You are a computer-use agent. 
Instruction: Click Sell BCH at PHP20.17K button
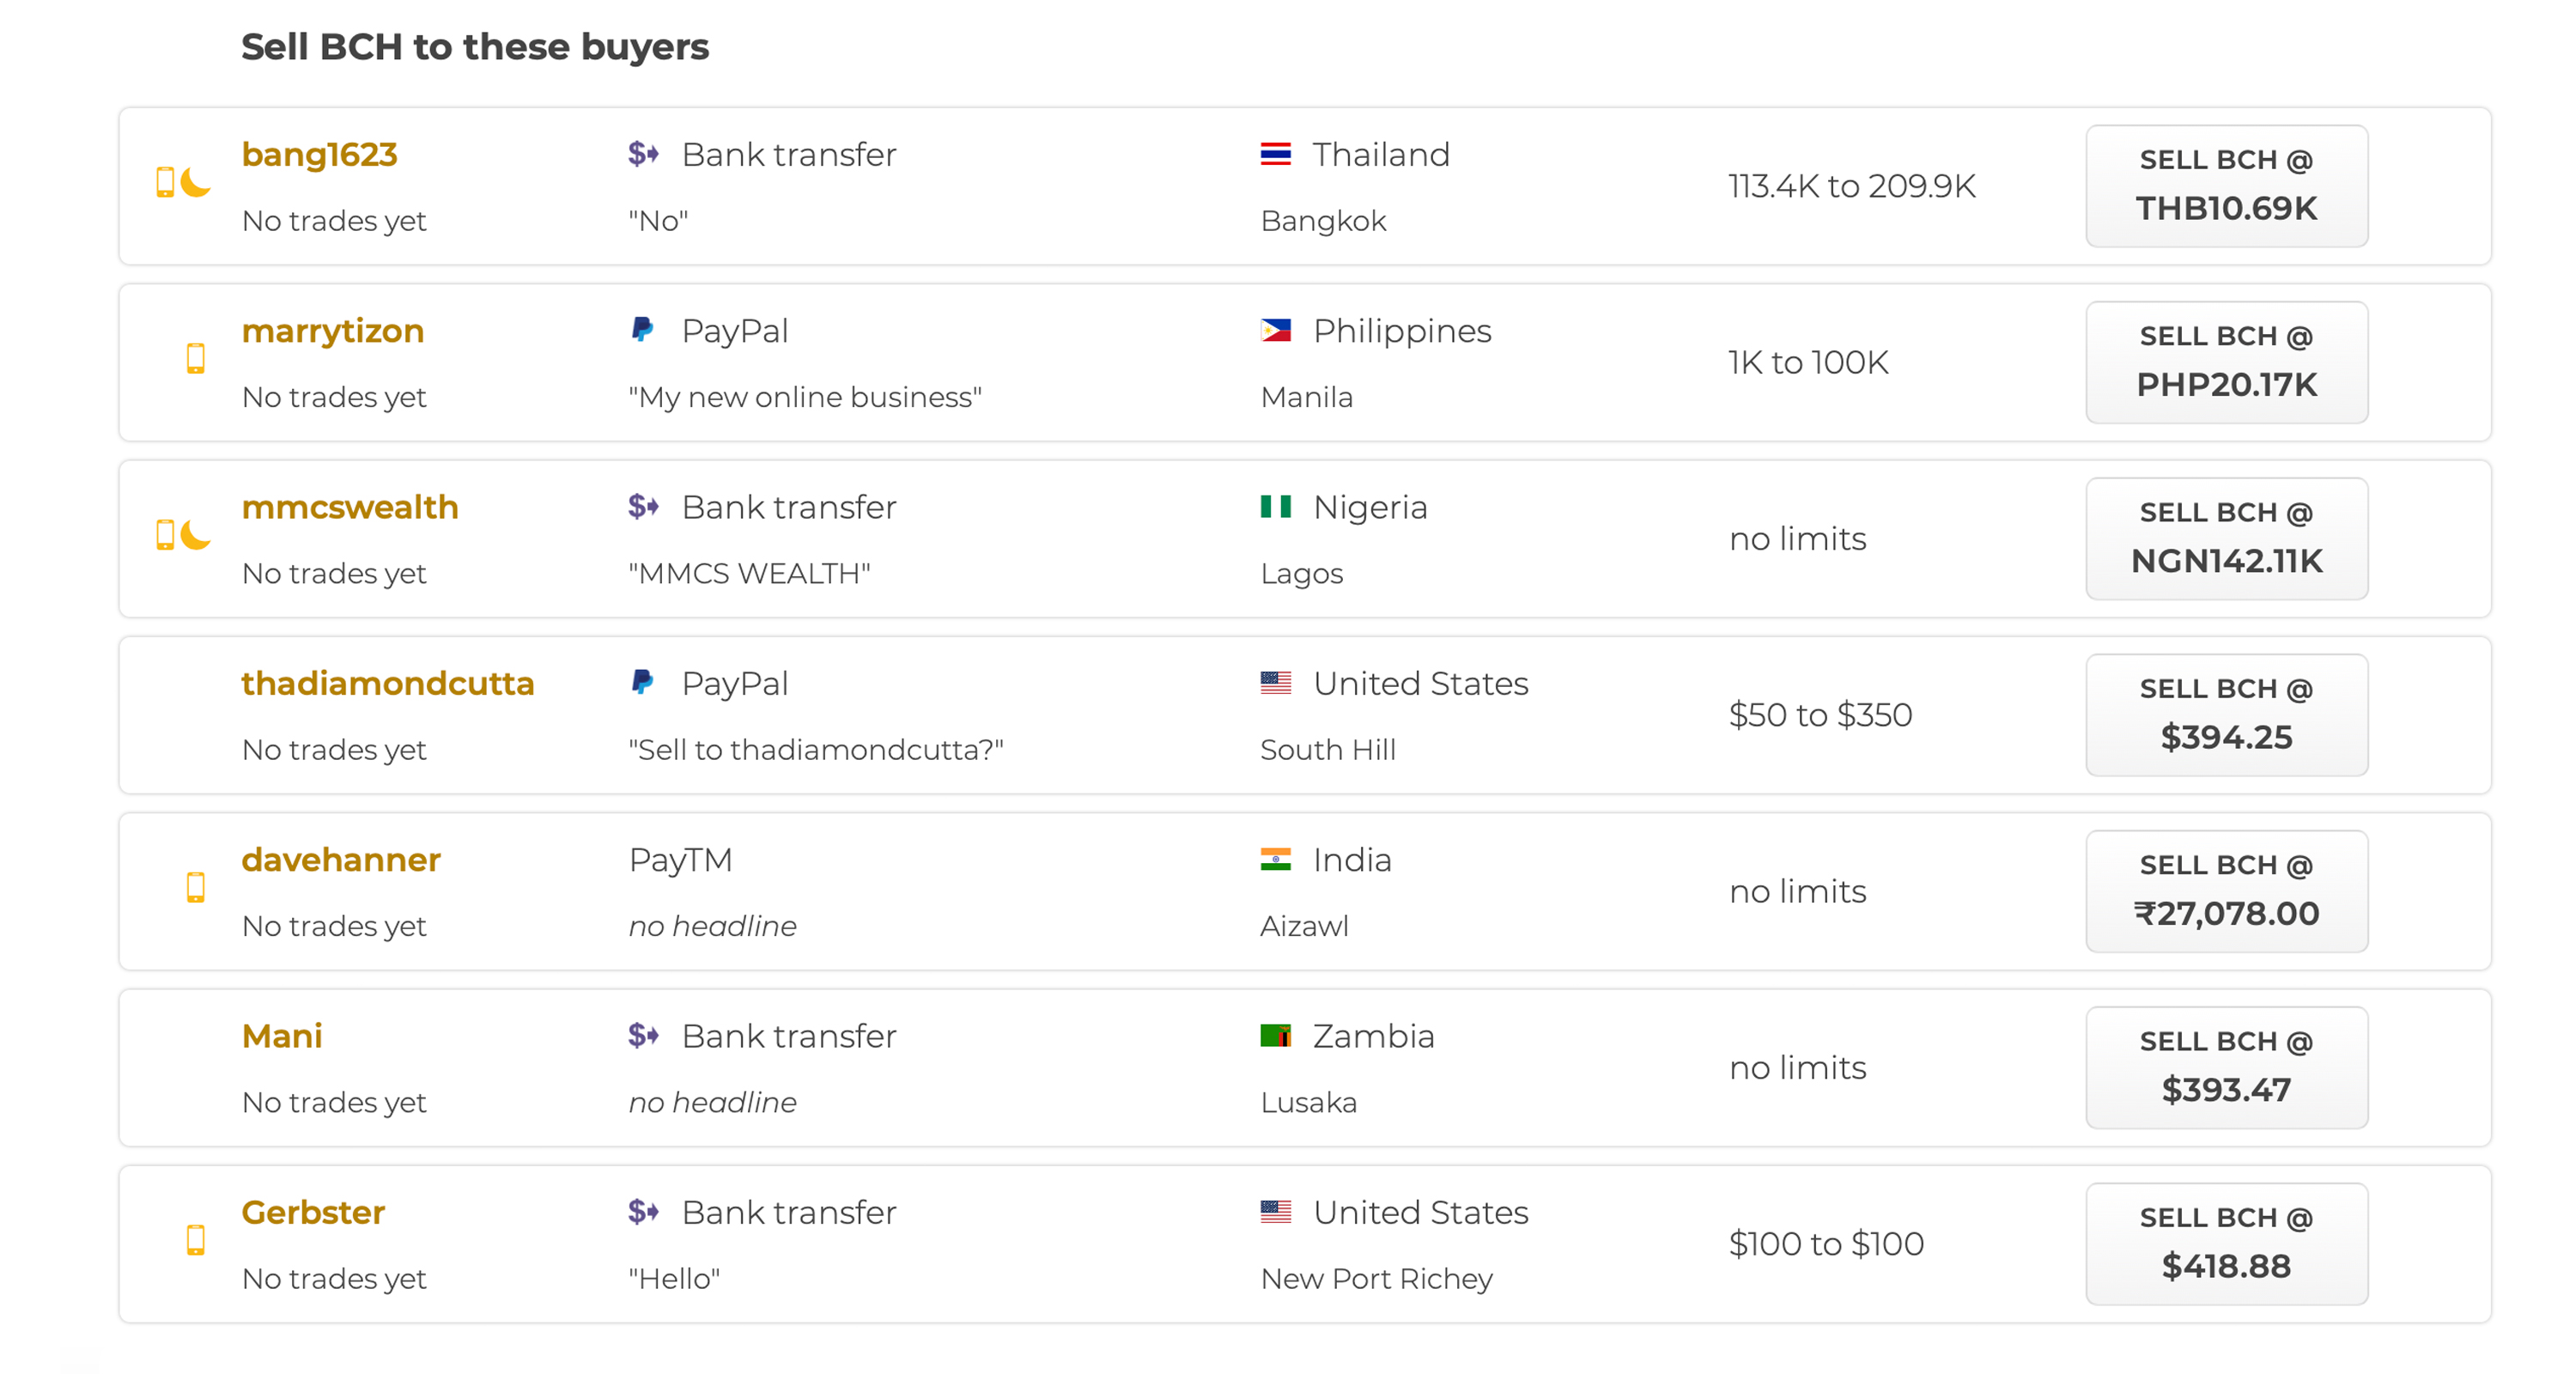pyautogui.click(x=2226, y=362)
